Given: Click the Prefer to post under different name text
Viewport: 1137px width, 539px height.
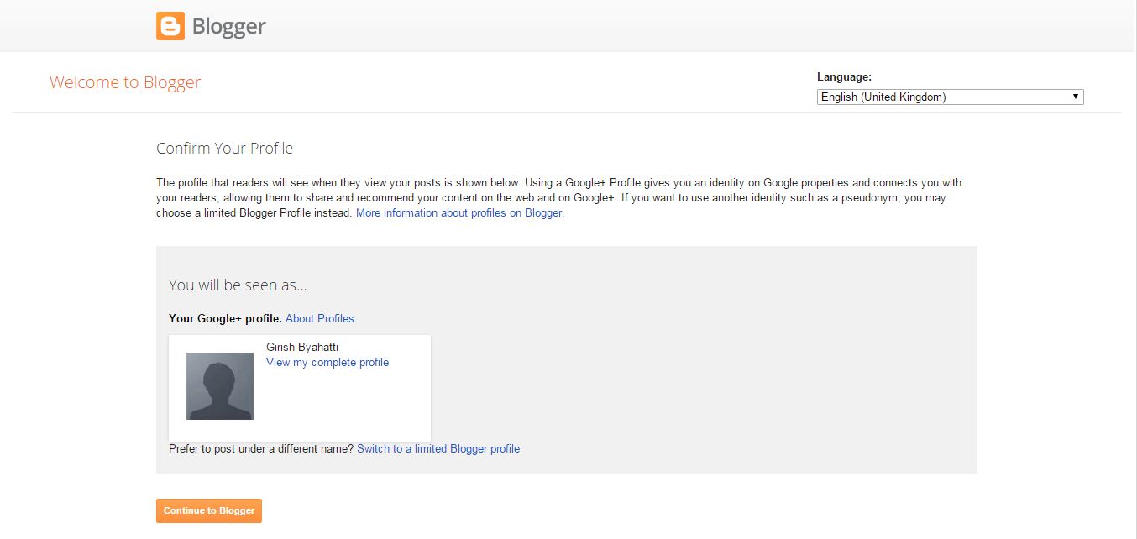Looking at the screenshot, I should tap(261, 449).
